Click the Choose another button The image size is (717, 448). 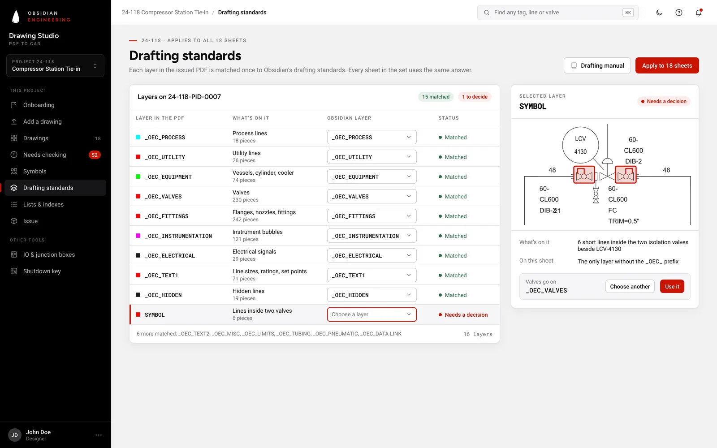[x=630, y=287]
